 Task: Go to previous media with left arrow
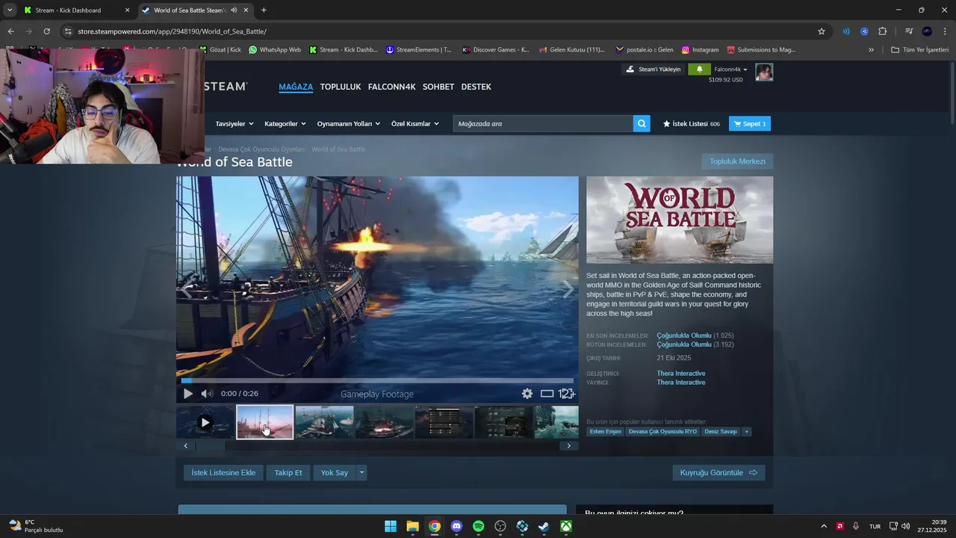tap(187, 289)
